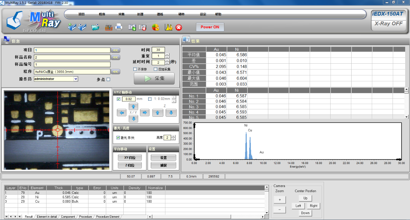Click the << button next to 项目 field
Image resolution: width=410 pixels, height=220 pixels.
click(116, 50)
